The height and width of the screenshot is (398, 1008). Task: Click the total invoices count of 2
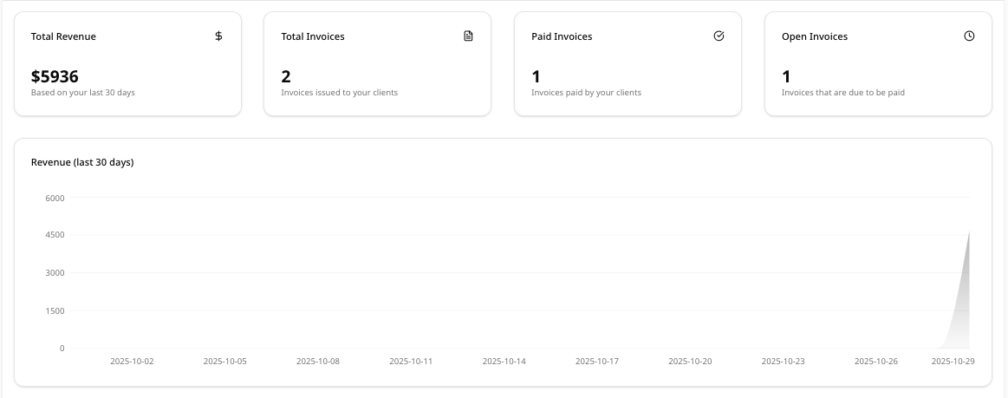tap(286, 76)
